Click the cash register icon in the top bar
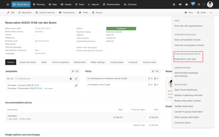219x137 pixels. point(174,4)
